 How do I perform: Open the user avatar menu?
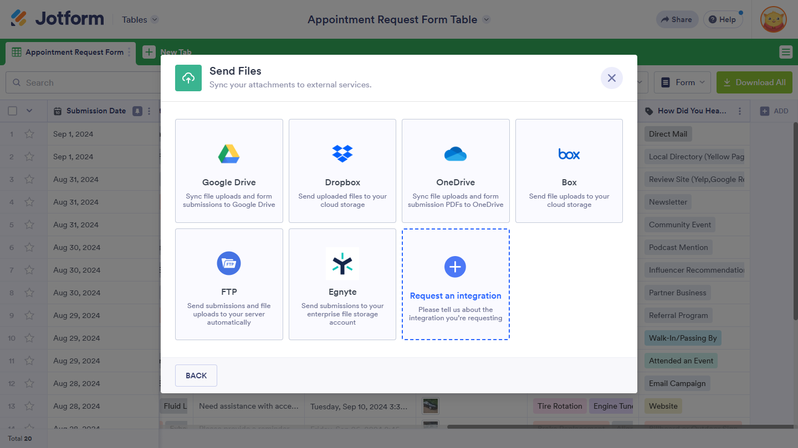773,19
